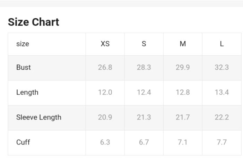Click the lowercase size header cell
This screenshot has width=243, height=158.
coord(23,44)
